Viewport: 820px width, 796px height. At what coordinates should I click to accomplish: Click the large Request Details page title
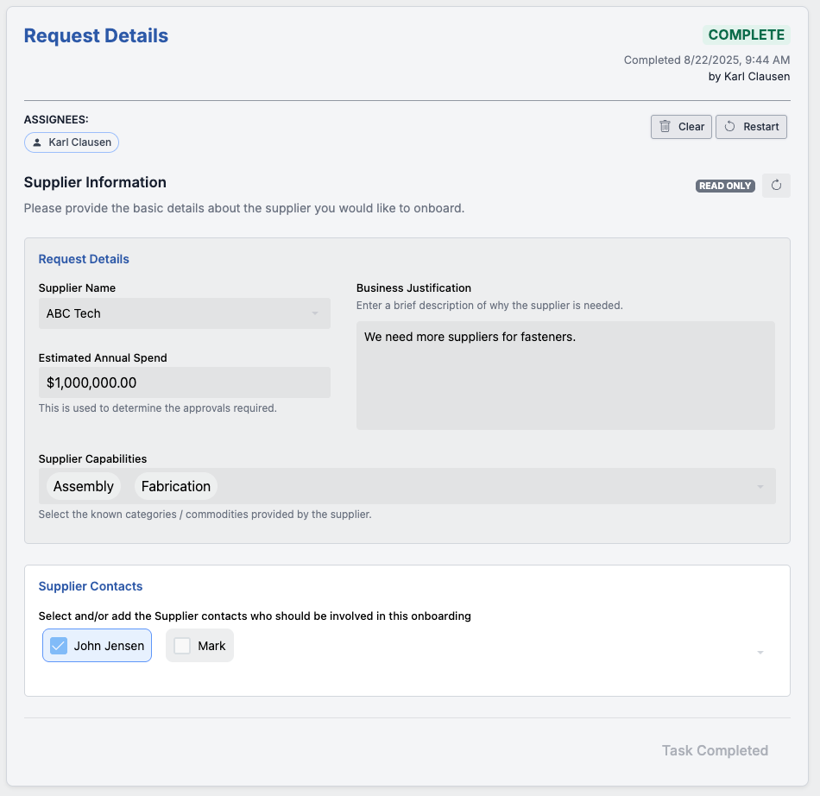96,35
